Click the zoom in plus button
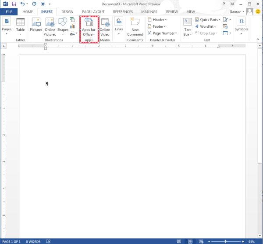The height and width of the screenshot is (244, 263). pos(243,242)
